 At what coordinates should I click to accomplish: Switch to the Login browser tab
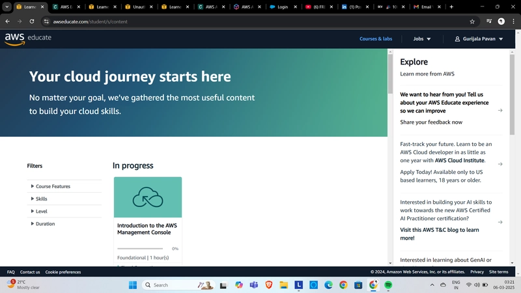click(x=283, y=7)
